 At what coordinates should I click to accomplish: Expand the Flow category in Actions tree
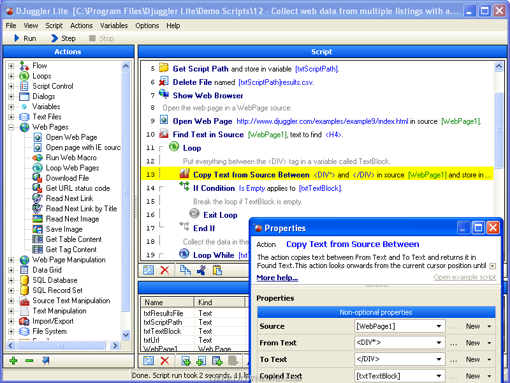(x=11, y=66)
